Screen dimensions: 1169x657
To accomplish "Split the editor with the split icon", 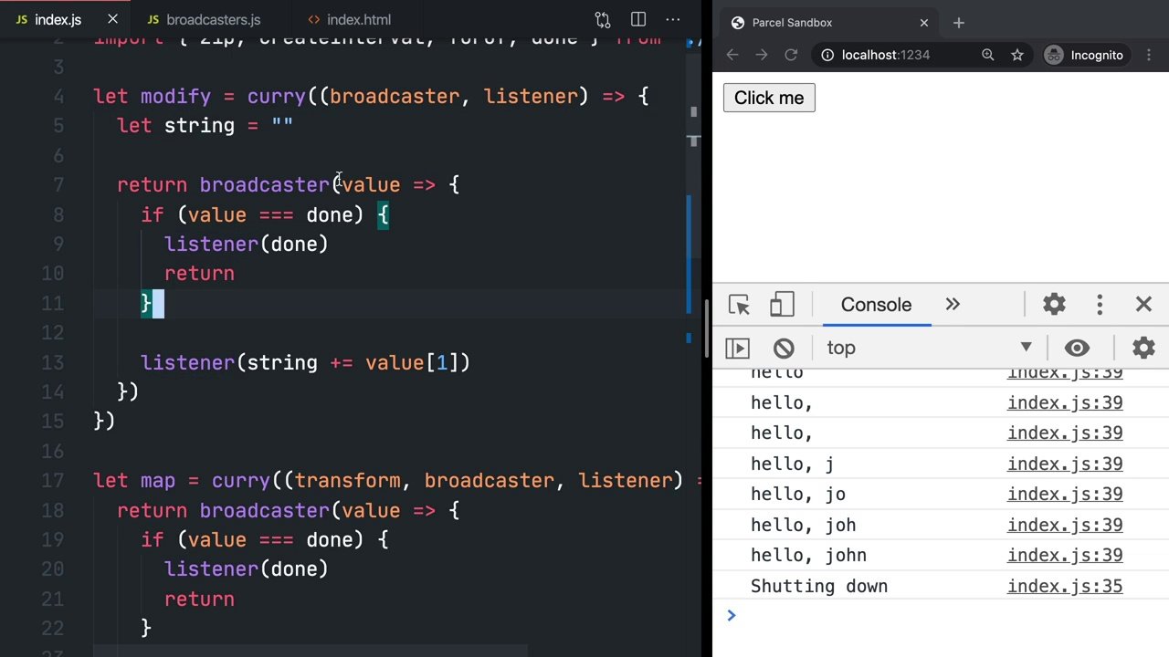I will pyautogui.click(x=637, y=19).
